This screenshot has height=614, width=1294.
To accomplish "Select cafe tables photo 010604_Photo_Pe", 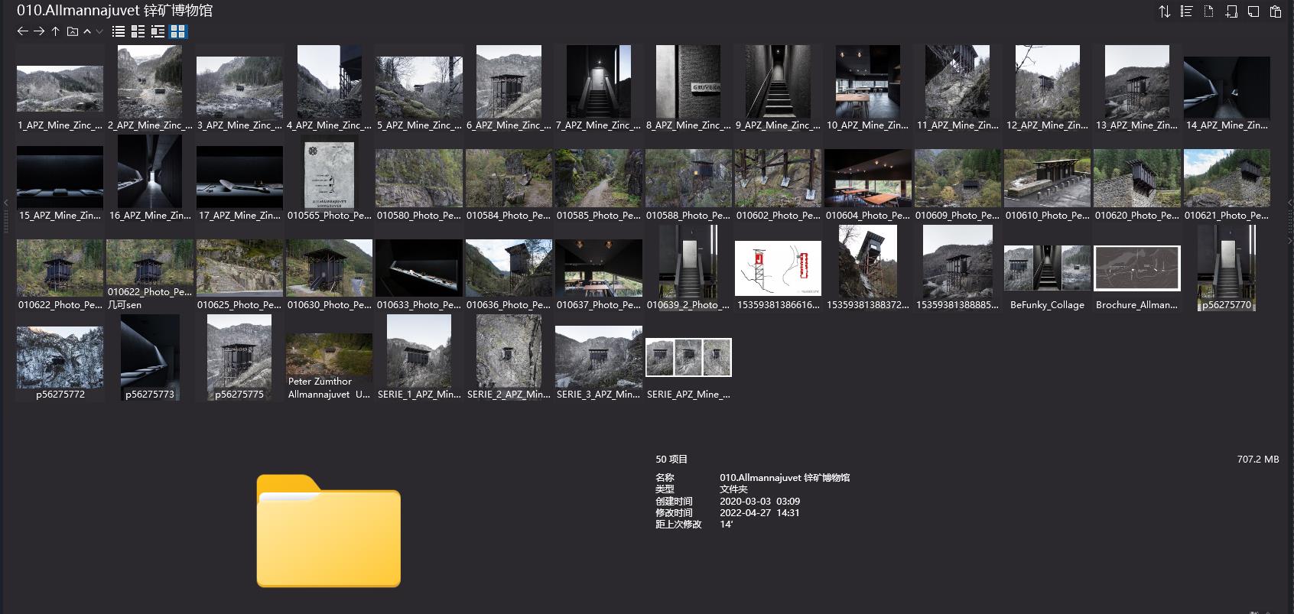I will click(x=867, y=179).
